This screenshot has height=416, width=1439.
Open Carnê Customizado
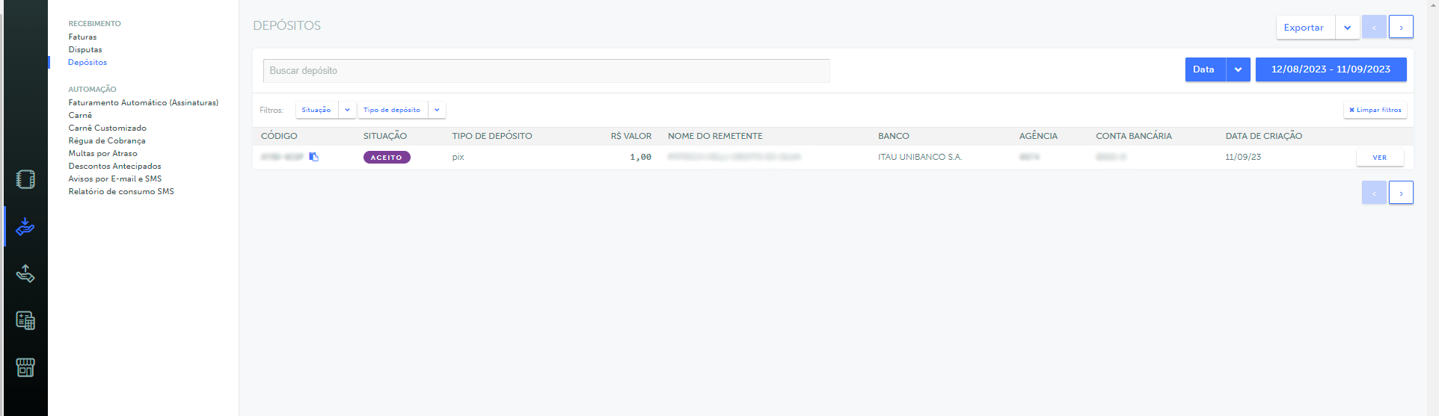108,128
